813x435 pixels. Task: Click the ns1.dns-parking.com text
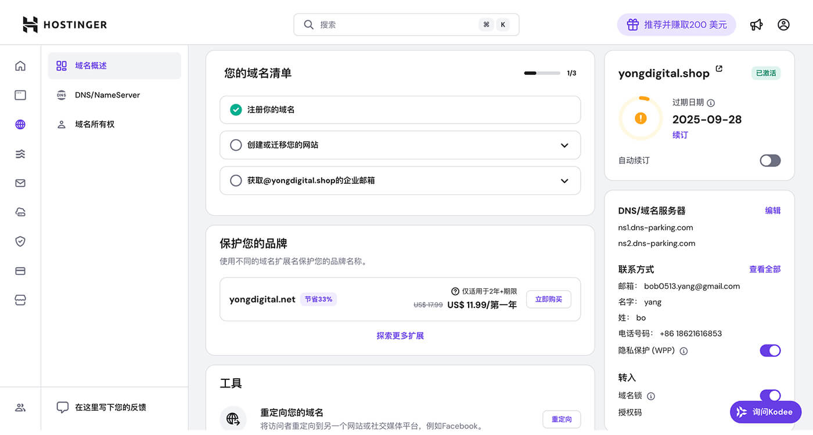tap(656, 227)
